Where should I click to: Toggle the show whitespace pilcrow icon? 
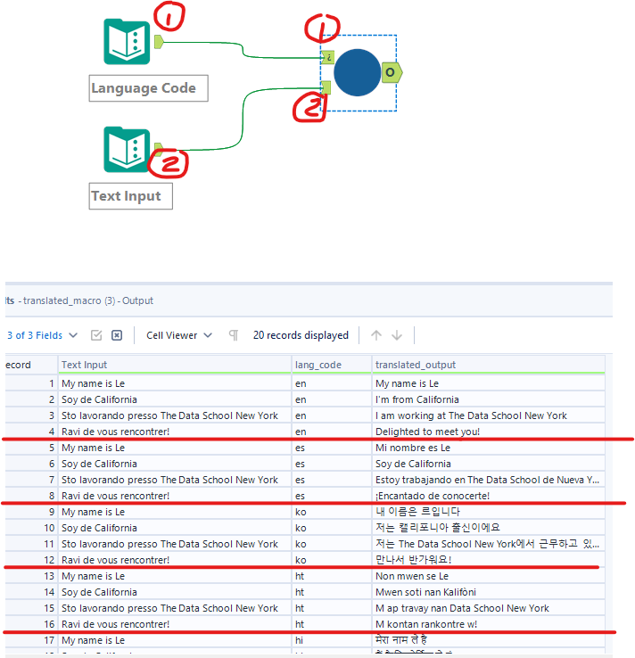(x=234, y=335)
